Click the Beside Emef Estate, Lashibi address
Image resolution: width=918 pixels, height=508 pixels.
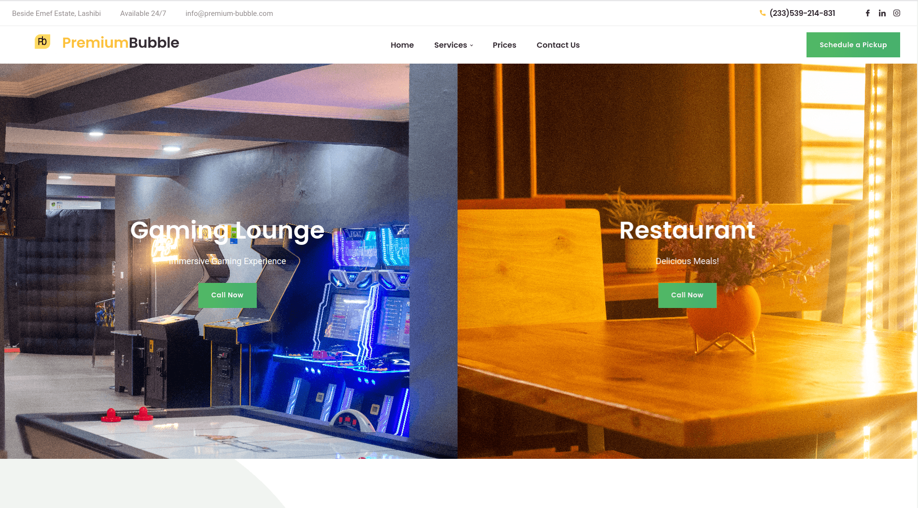56,13
